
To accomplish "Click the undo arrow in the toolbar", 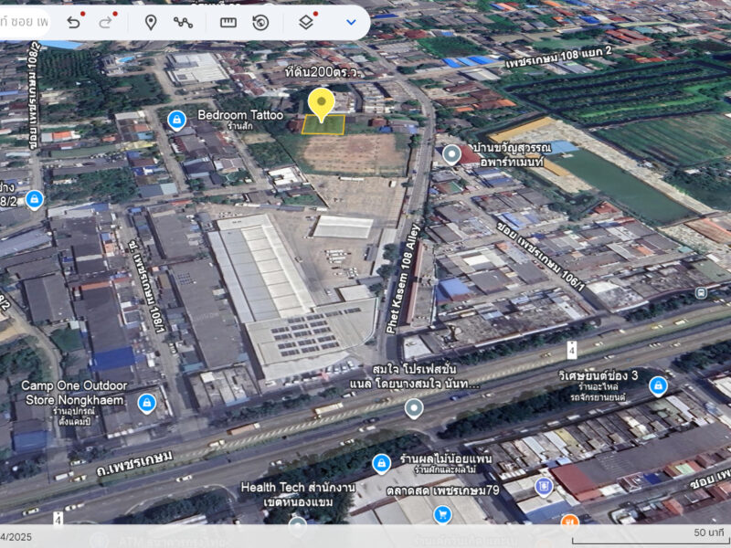I will coord(73,22).
